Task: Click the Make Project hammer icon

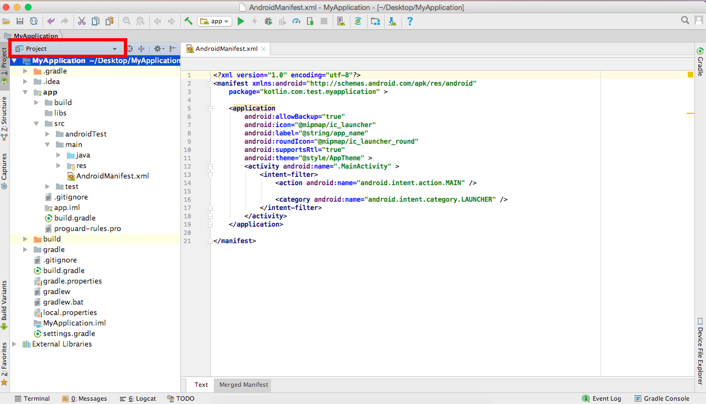Action: [x=189, y=21]
